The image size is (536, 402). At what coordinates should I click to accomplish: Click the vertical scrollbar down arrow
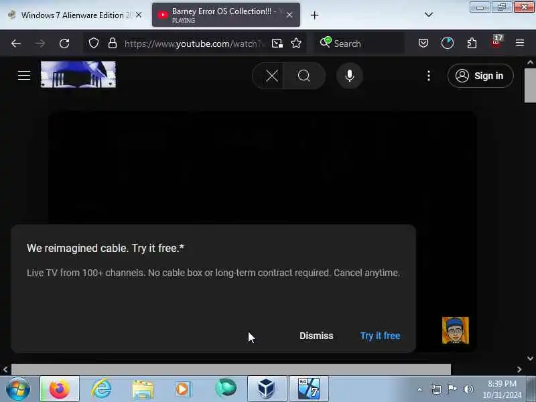[530, 358]
